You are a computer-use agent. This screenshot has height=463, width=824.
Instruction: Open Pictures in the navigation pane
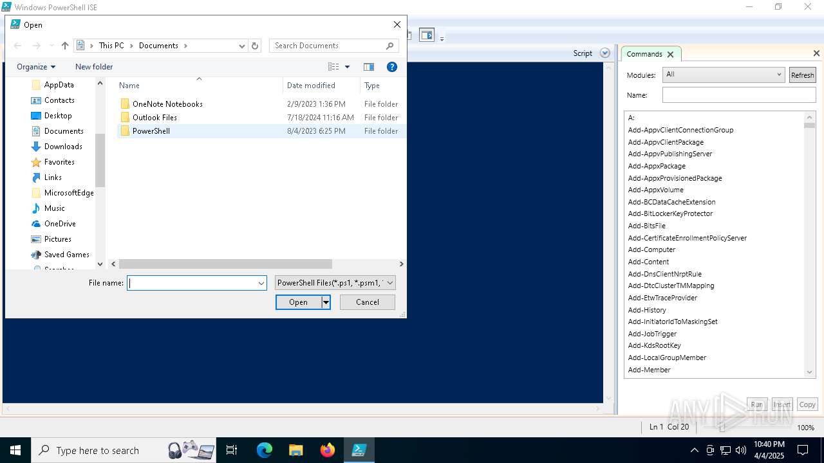tap(58, 239)
